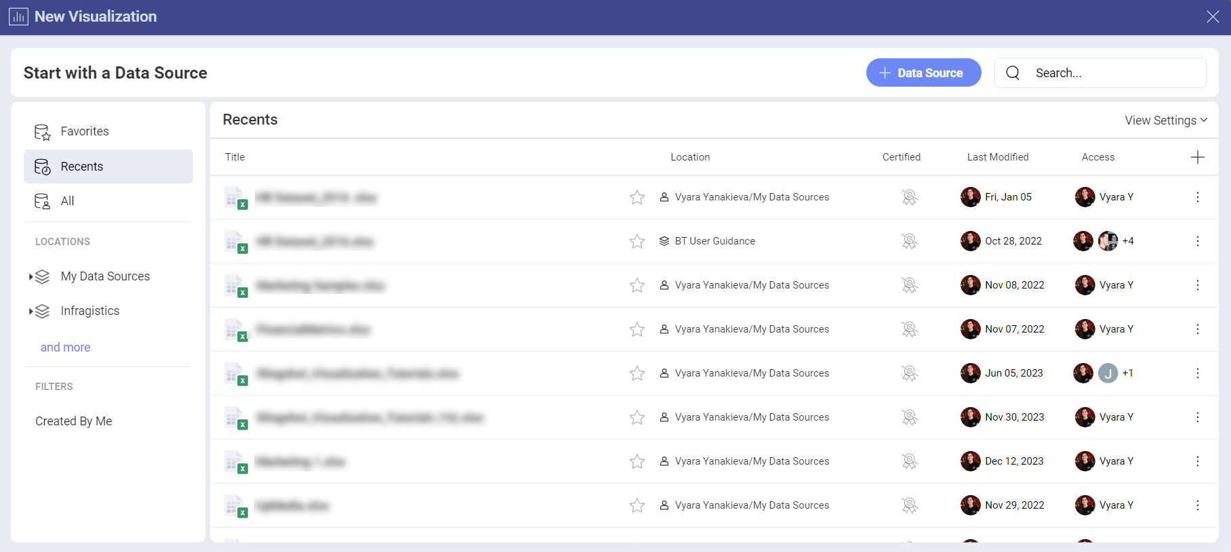1231x552 pixels.
Task: Click Excel file icon in Nov 29, 2022 row
Action: click(236, 507)
